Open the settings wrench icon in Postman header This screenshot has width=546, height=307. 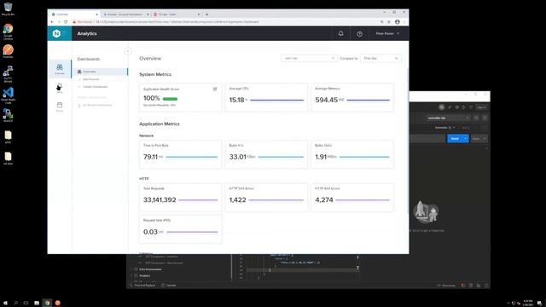coord(457,107)
